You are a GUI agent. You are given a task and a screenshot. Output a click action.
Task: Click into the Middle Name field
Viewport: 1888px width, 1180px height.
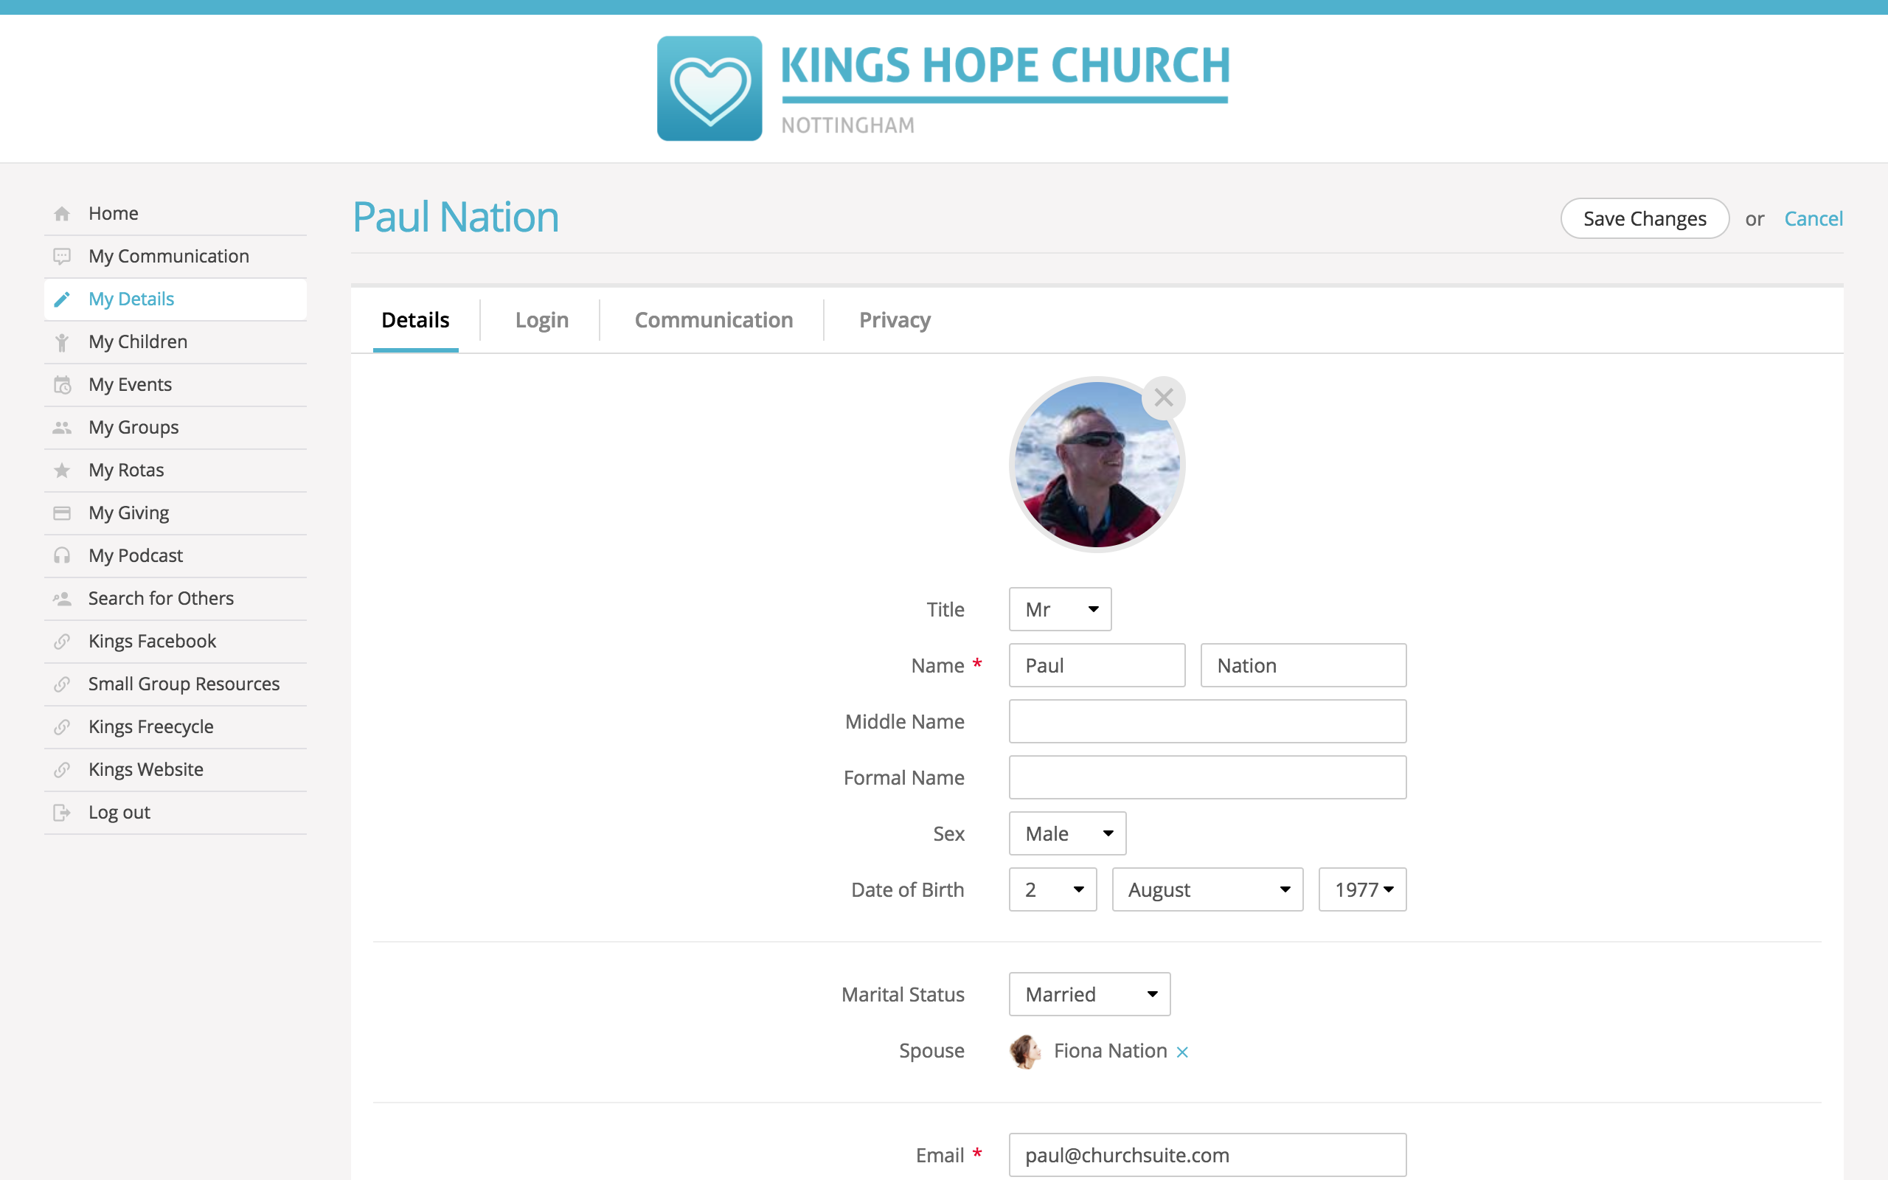pos(1207,721)
